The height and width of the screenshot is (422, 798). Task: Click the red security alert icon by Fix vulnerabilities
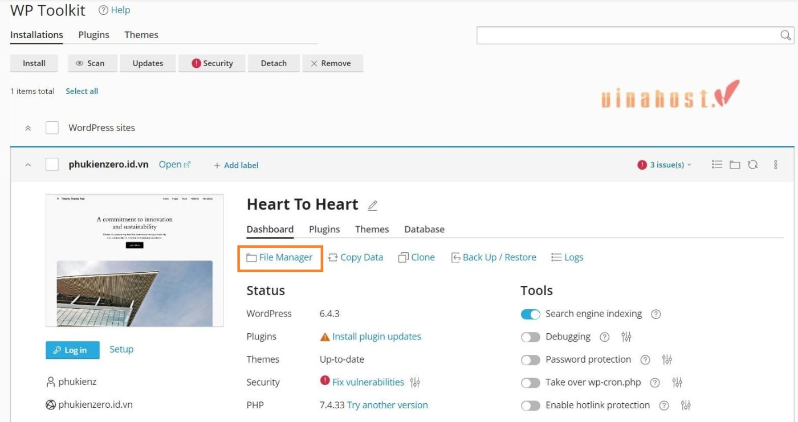pyautogui.click(x=325, y=381)
